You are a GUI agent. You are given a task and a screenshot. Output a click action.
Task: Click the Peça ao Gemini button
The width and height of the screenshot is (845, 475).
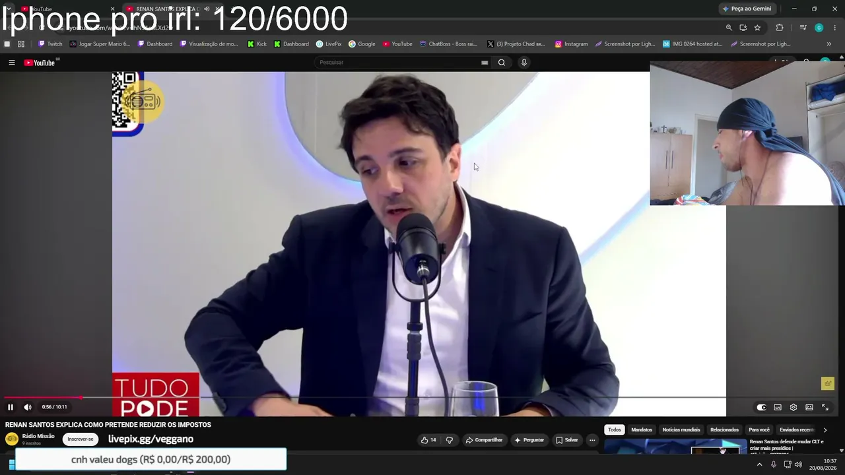(747, 9)
